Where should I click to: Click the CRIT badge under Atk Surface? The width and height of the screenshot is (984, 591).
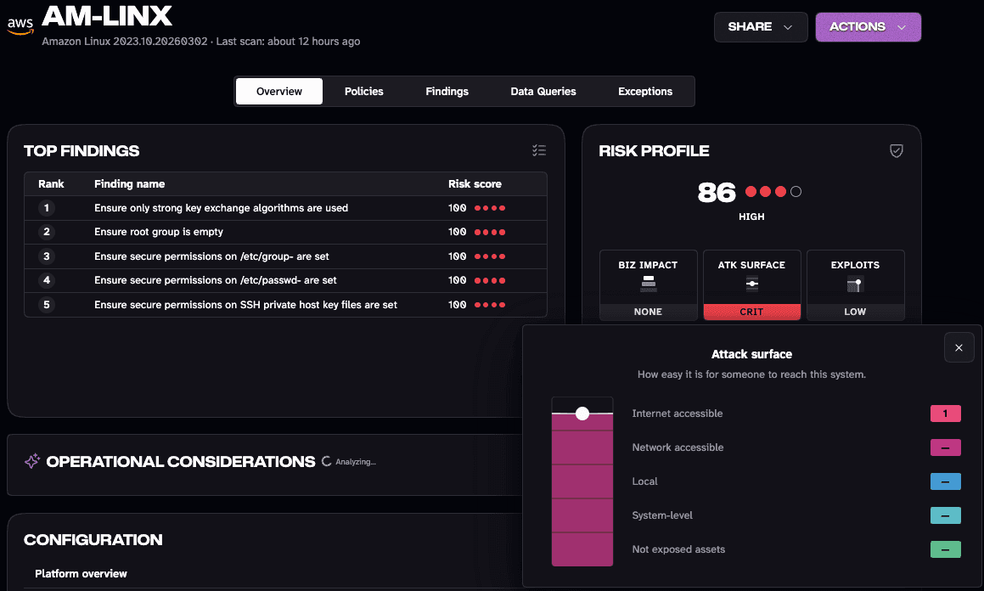coord(752,312)
